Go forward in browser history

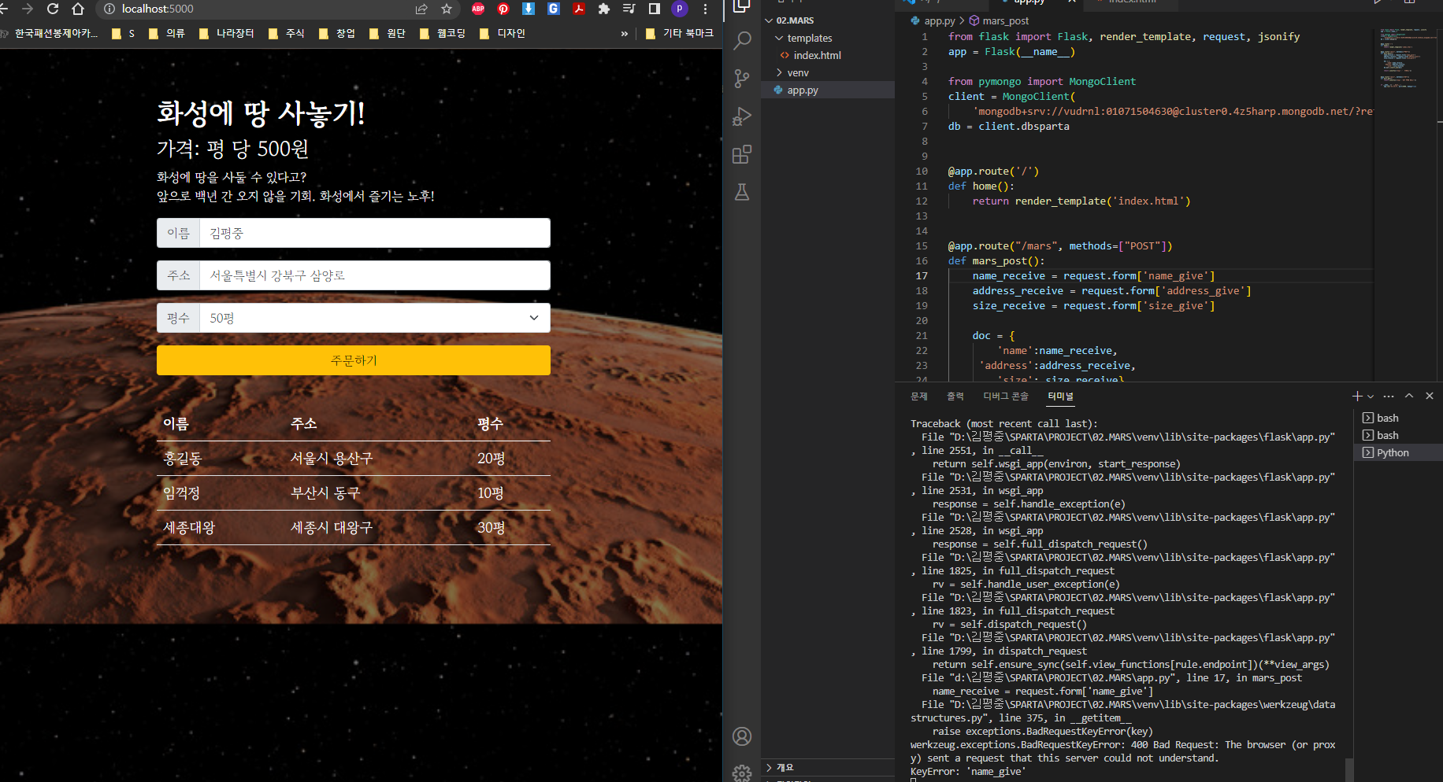[x=28, y=9]
